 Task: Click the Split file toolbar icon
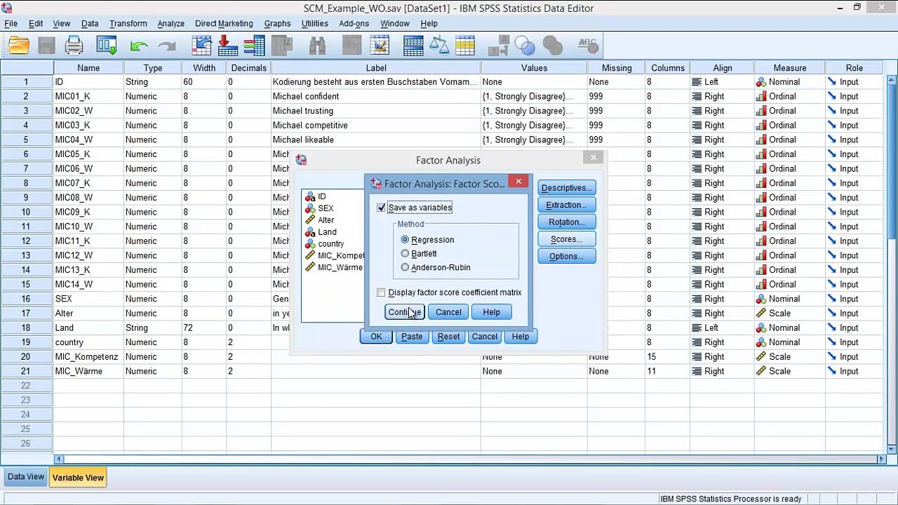(x=413, y=46)
